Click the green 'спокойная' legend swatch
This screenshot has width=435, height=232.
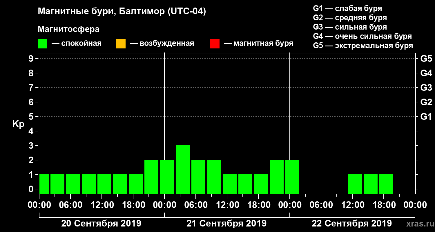[42, 44]
